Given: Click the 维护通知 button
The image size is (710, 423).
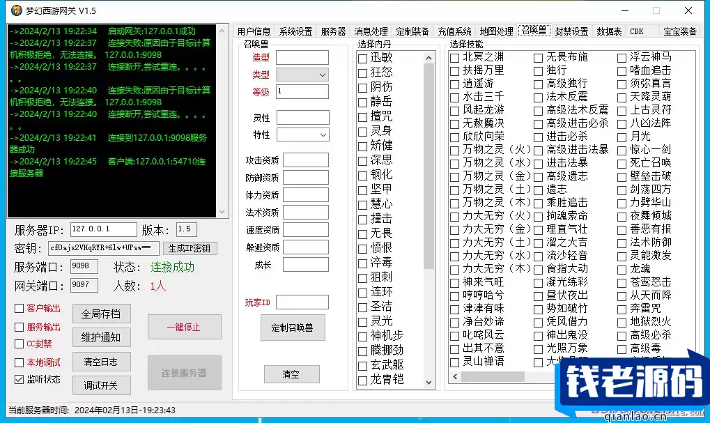Looking at the screenshot, I should click(x=101, y=337).
